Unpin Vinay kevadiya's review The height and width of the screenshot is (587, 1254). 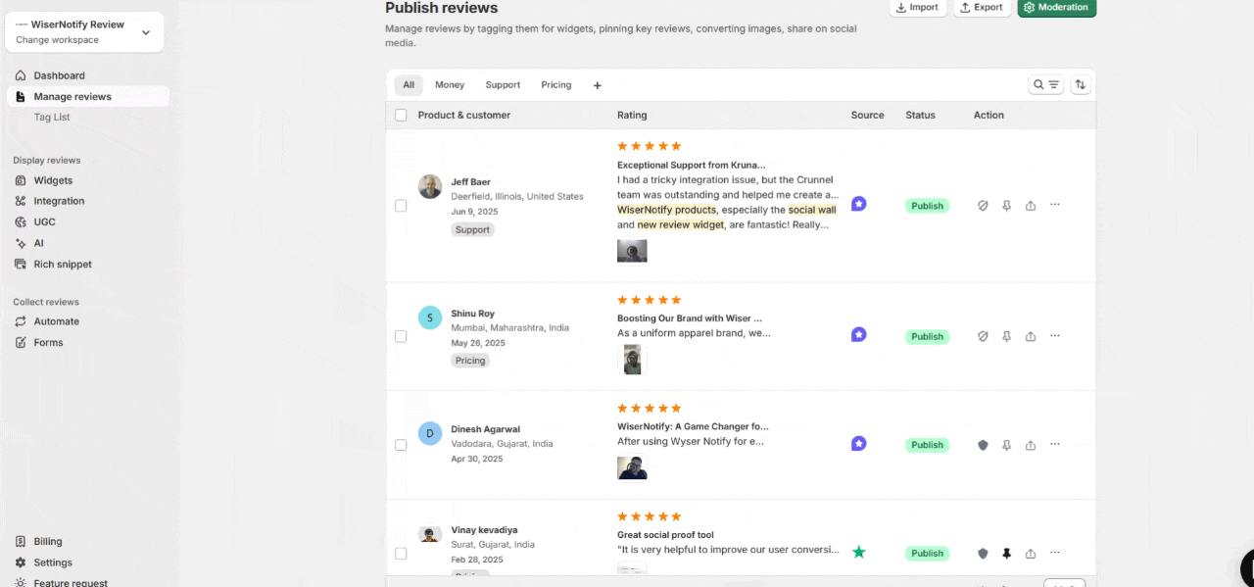point(1006,554)
